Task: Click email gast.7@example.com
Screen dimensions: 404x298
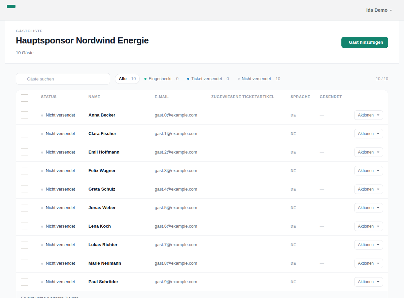Action: tap(176, 245)
